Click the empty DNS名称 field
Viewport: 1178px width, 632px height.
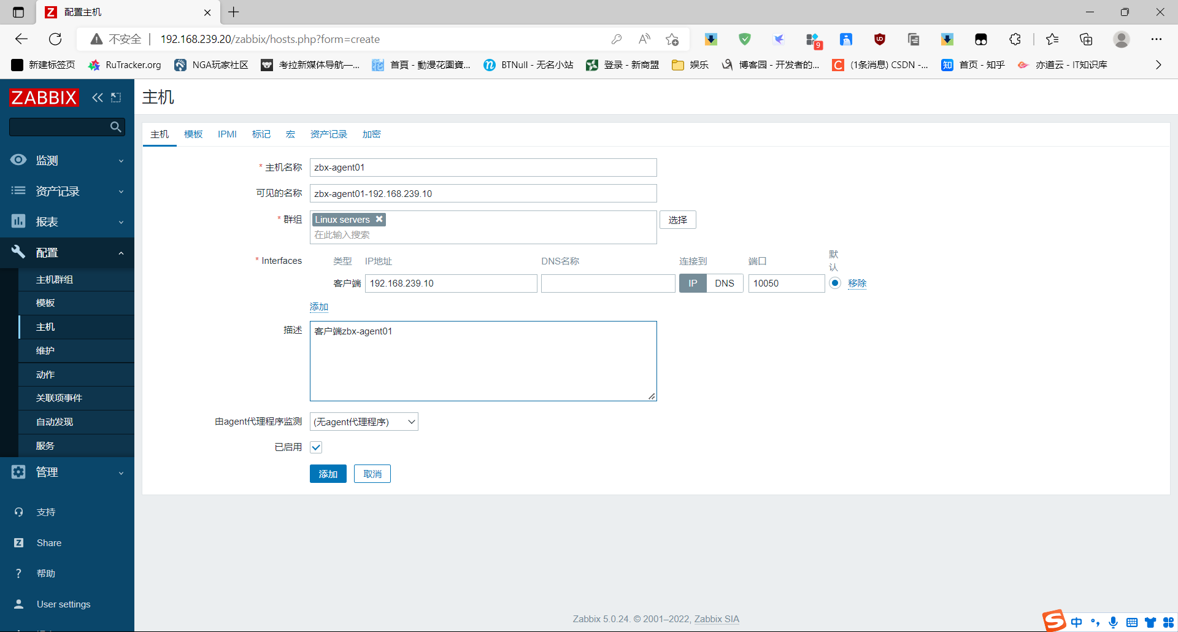point(608,283)
